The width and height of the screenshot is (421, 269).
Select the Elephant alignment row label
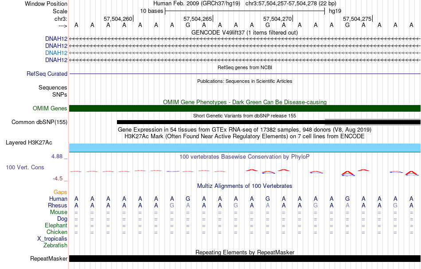56,225
